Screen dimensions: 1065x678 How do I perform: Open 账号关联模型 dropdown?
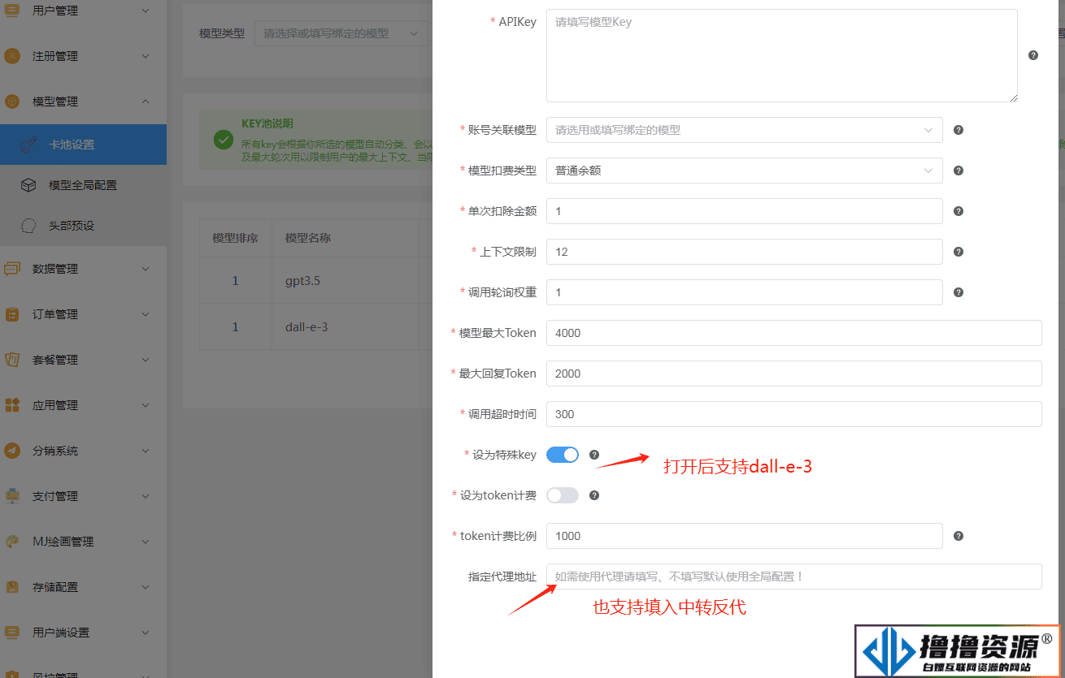[x=744, y=130]
